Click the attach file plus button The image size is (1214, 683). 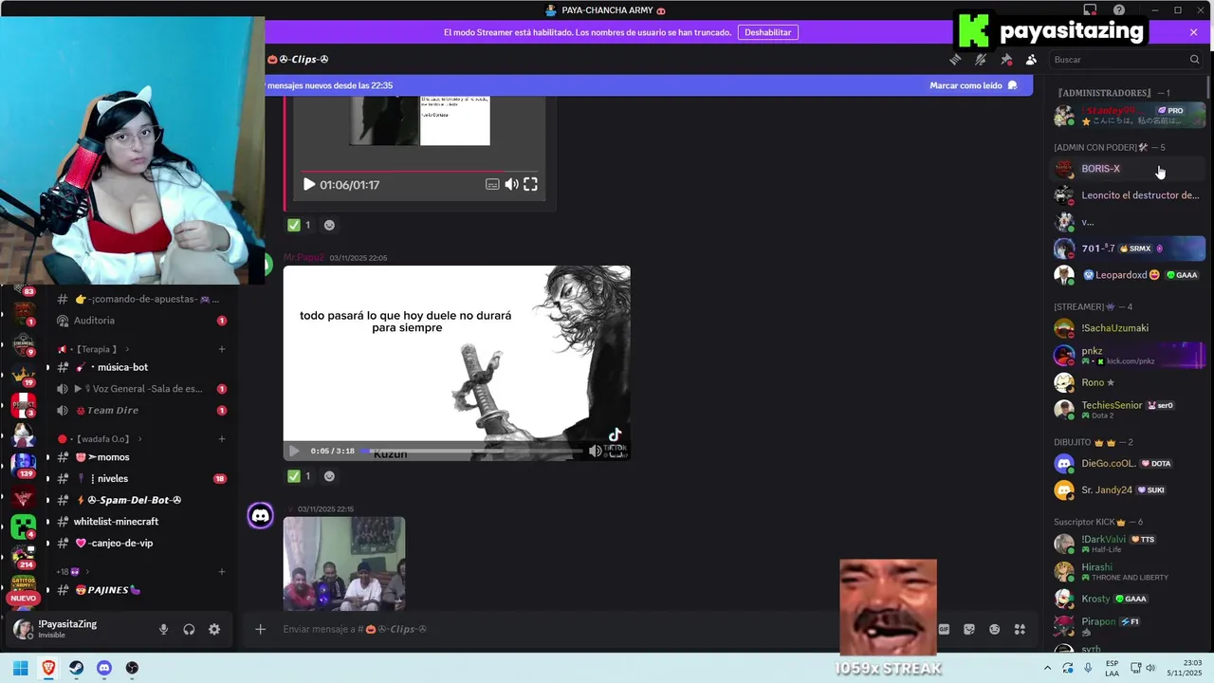coord(260,629)
